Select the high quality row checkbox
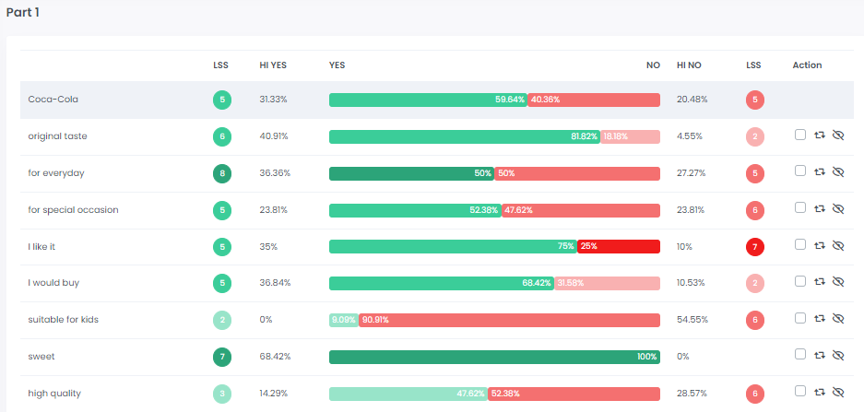 [800, 392]
